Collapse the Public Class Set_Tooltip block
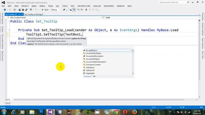This screenshot has width=205, height=115. 9,21
